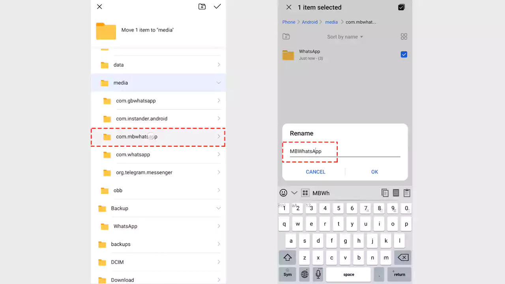Tap the keyboard select-all text icon
505x284 pixels.
click(x=396, y=193)
